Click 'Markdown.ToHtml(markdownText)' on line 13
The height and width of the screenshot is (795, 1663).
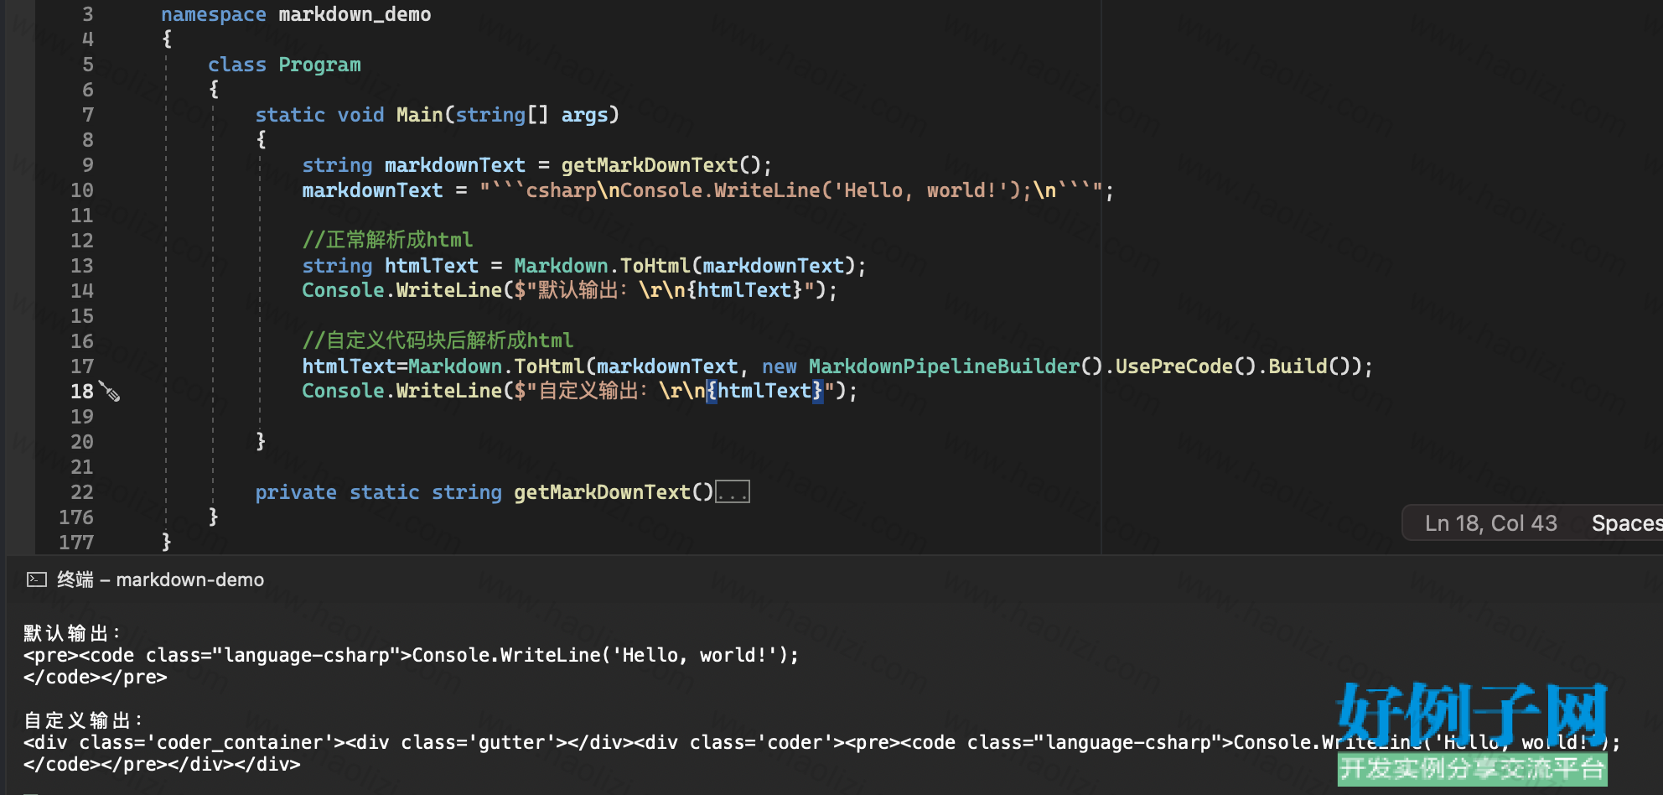coord(685,266)
